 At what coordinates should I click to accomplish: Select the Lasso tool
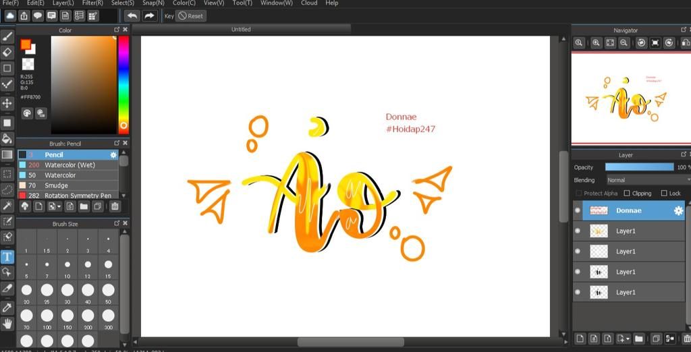click(x=7, y=190)
